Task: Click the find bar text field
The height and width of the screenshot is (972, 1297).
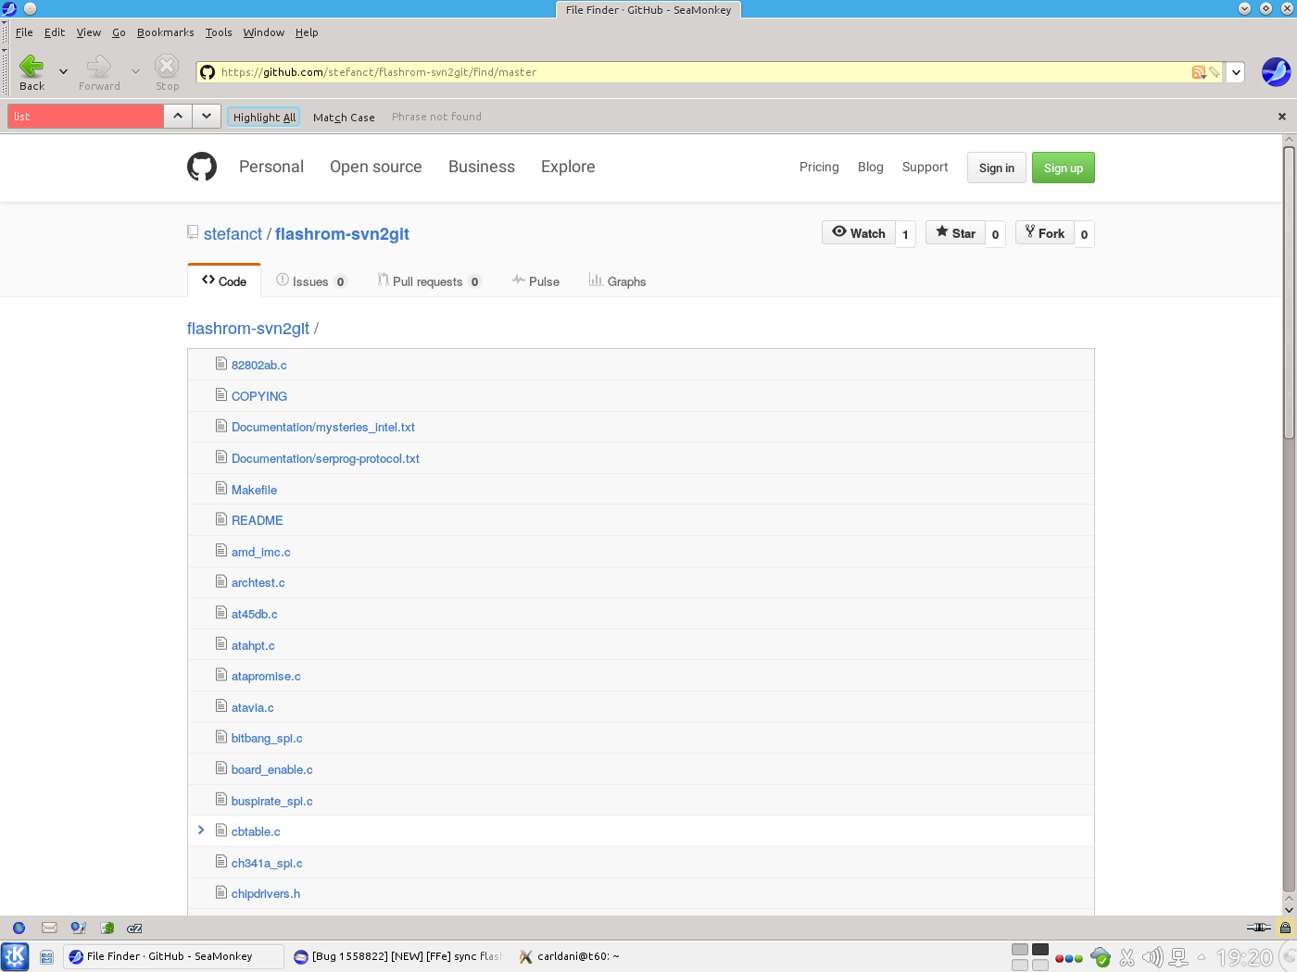Action: (x=85, y=117)
